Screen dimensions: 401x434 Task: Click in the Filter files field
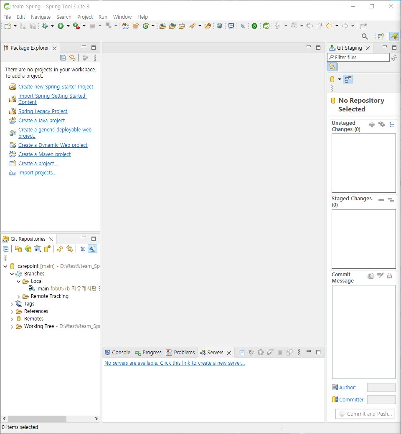(358, 57)
